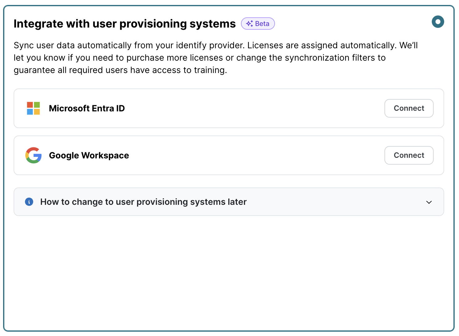The width and height of the screenshot is (459, 336).
Task: Click the Google Workspace label
Action: pyautogui.click(x=89, y=155)
